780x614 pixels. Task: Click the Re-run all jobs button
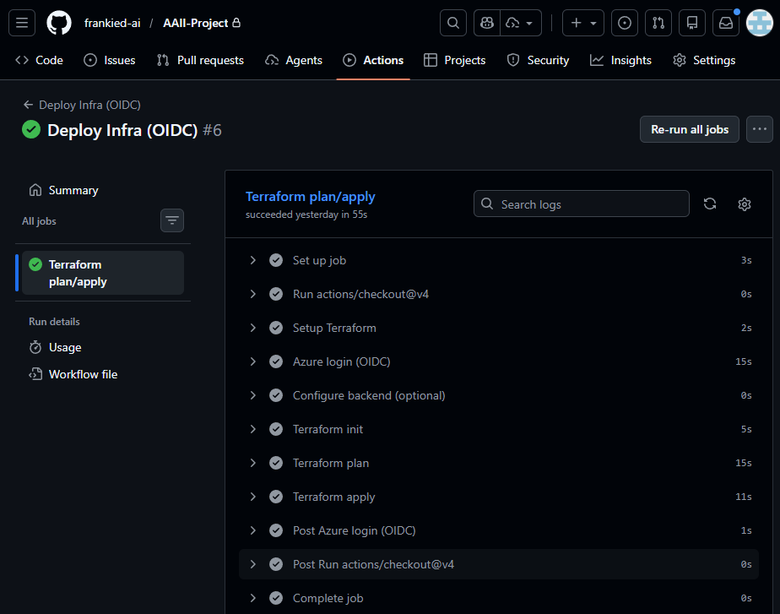[689, 129]
